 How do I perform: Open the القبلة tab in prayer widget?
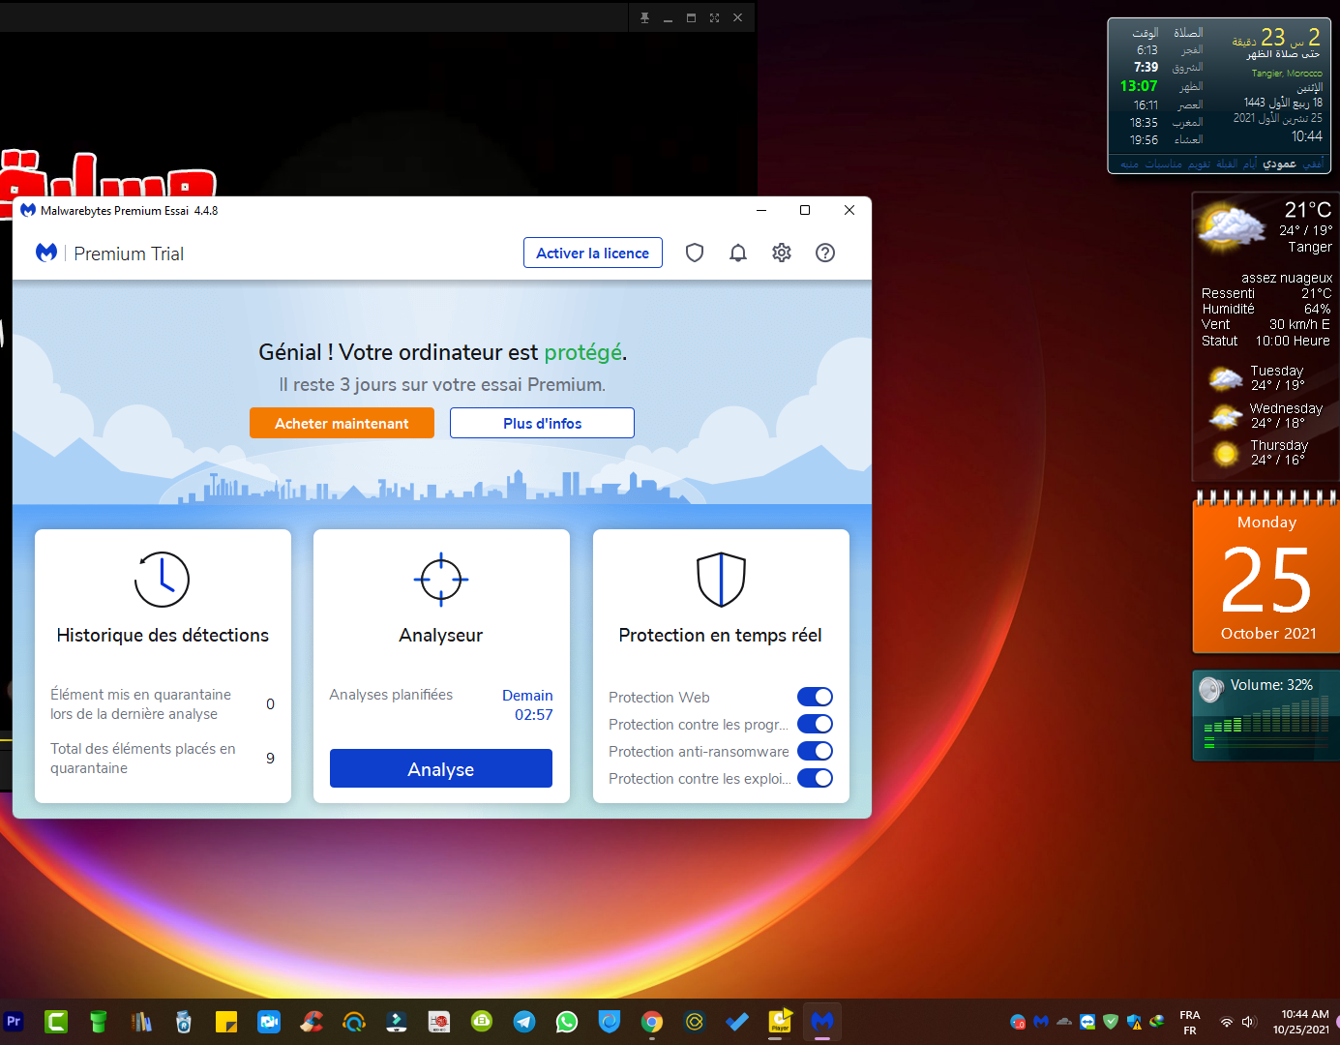point(1227,164)
